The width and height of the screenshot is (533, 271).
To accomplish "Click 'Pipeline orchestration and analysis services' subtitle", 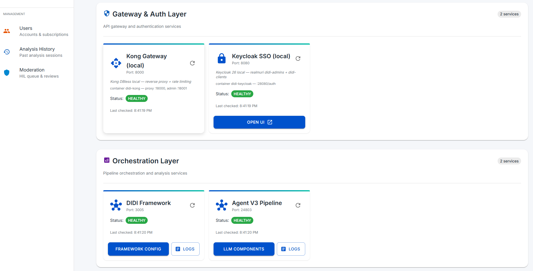I will click(x=145, y=173).
